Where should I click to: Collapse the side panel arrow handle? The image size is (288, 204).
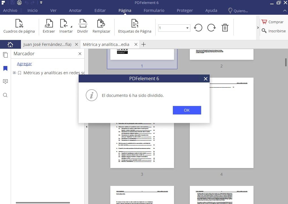pos(87,127)
